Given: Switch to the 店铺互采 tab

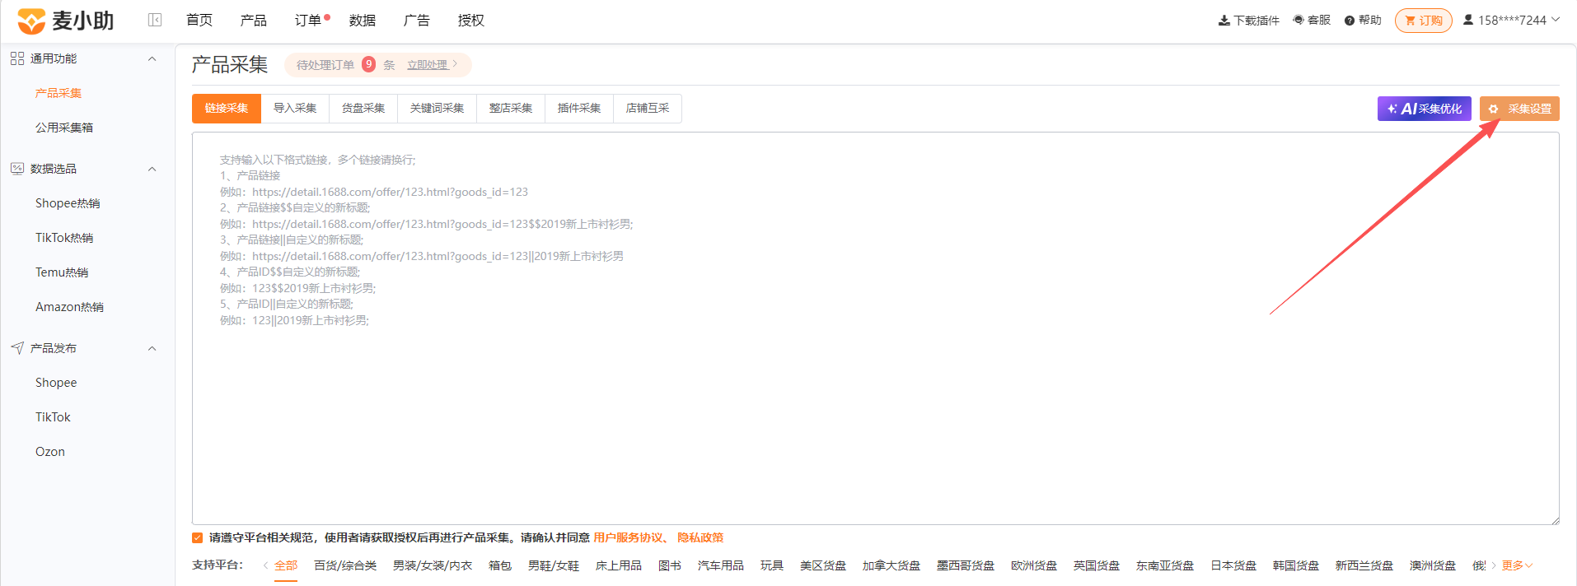Looking at the screenshot, I should click(x=648, y=109).
